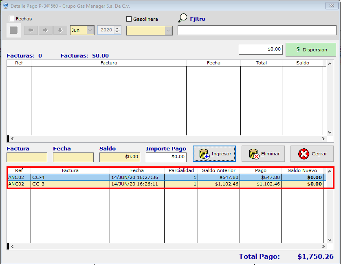This screenshot has height=265, width=341.
Task: Click the down arrow date navigation button
Action: click(x=60, y=30)
